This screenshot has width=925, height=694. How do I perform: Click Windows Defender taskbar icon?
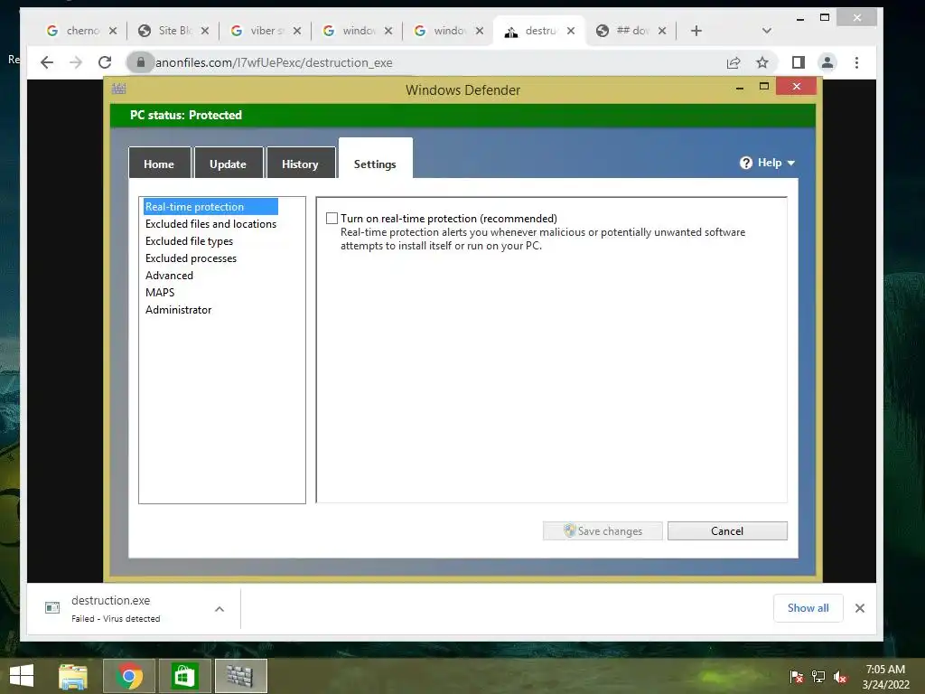pyautogui.click(x=240, y=676)
